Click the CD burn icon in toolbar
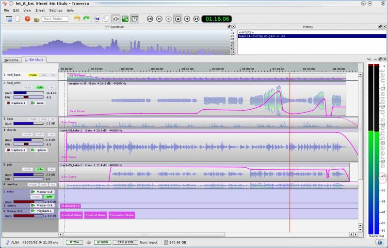This screenshot has width=388, height=248. click(x=28, y=19)
